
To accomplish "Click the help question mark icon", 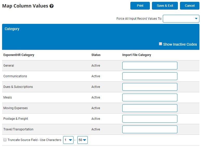I will pos(51,6).
